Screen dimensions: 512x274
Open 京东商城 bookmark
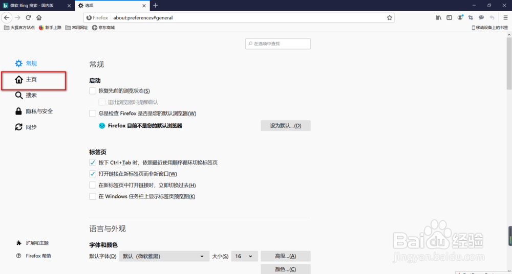[103, 28]
